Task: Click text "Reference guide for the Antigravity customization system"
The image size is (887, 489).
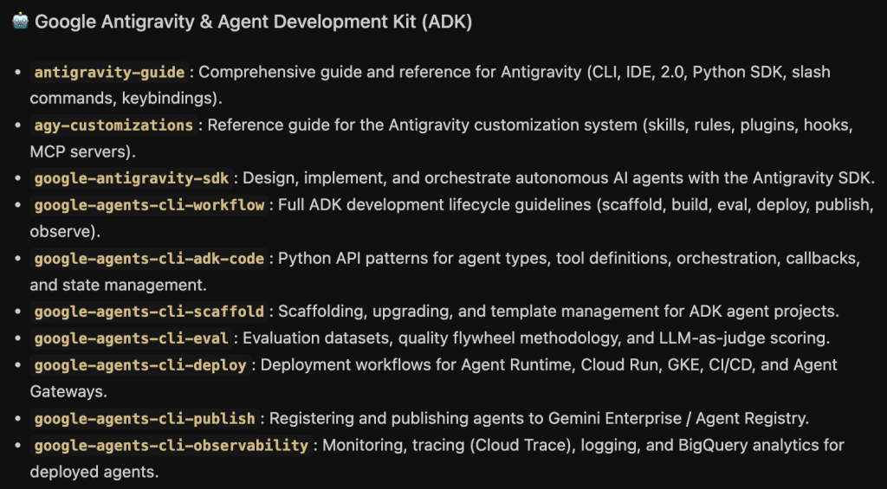Action: tap(423, 125)
